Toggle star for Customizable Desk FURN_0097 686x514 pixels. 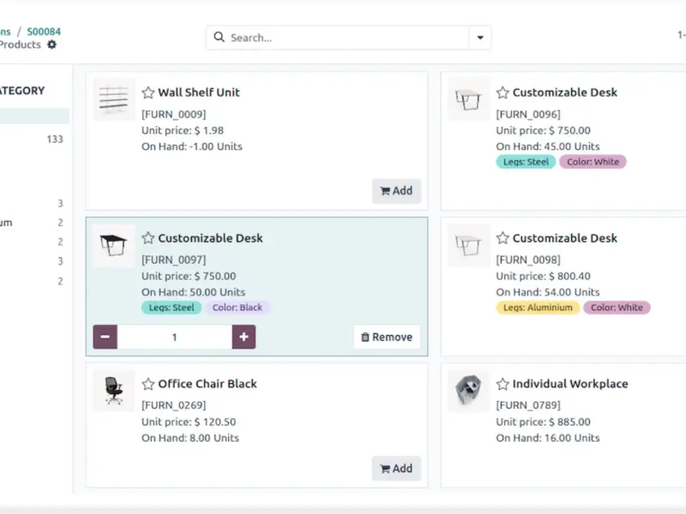148,238
